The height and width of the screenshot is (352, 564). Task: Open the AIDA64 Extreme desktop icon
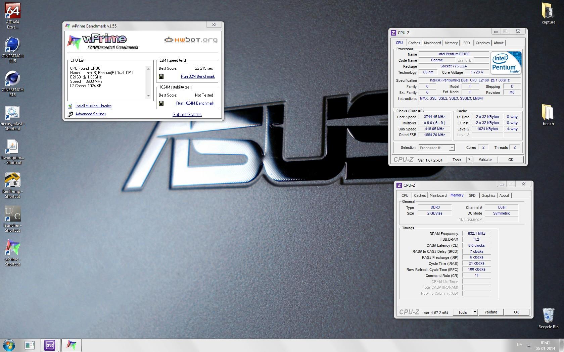(x=12, y=16)
